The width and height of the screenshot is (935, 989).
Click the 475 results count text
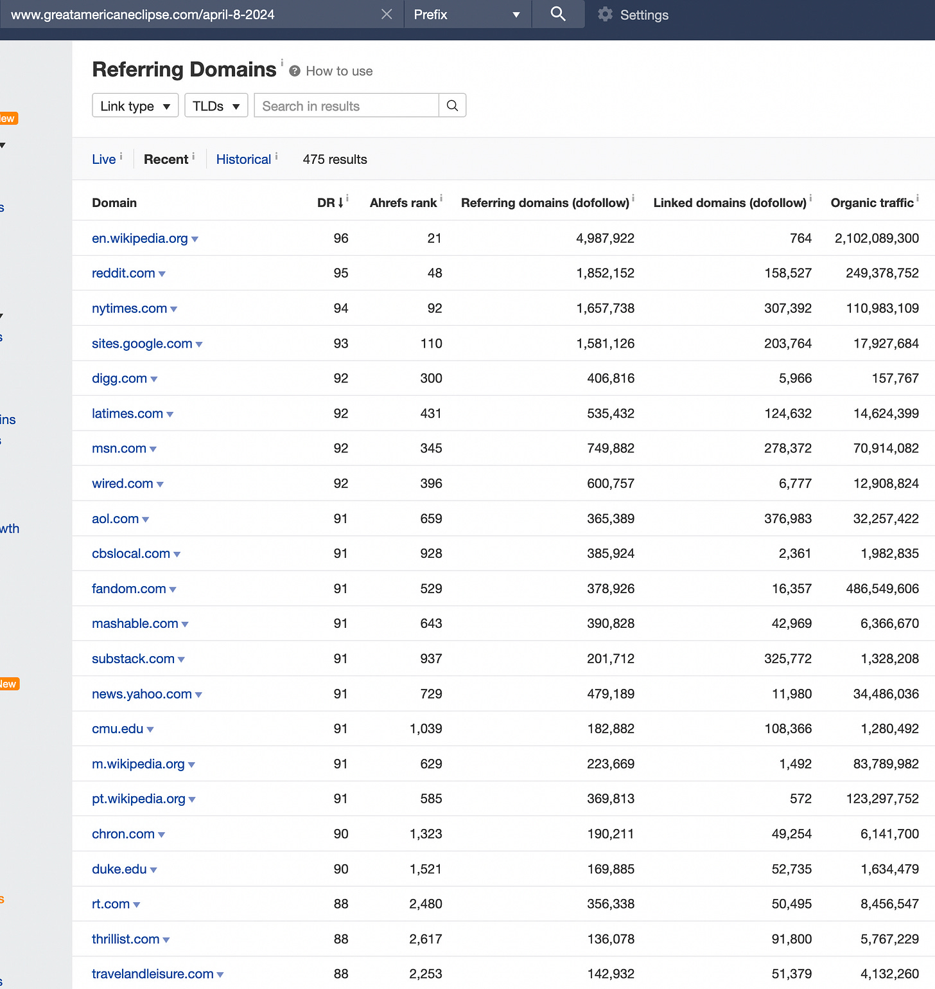click(335, 159)
